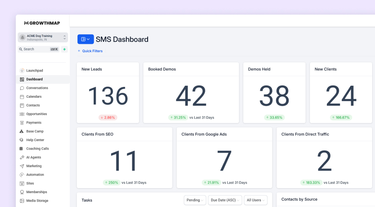Viewport: 375px width, 207px height.
Task: Click the green lightning quick action icon
Action: click(x=64, y=49)
